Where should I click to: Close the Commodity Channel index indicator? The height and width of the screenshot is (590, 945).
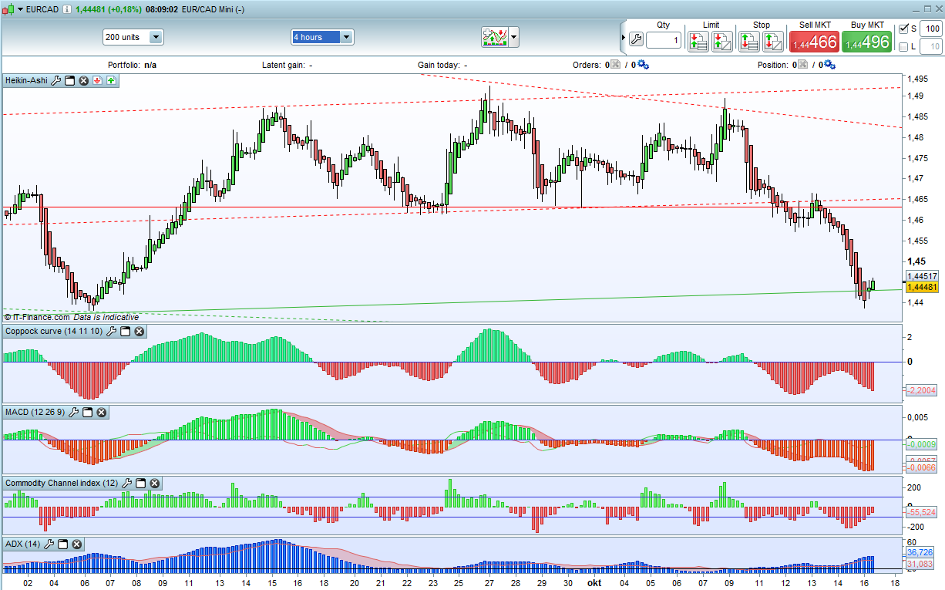click(154, 484)
